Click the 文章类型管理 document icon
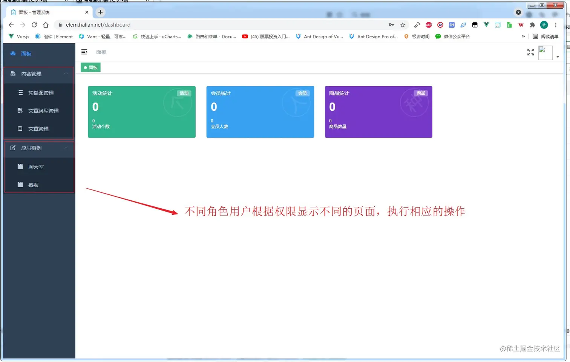The image size is (570, 362). [x=19, y=111]
